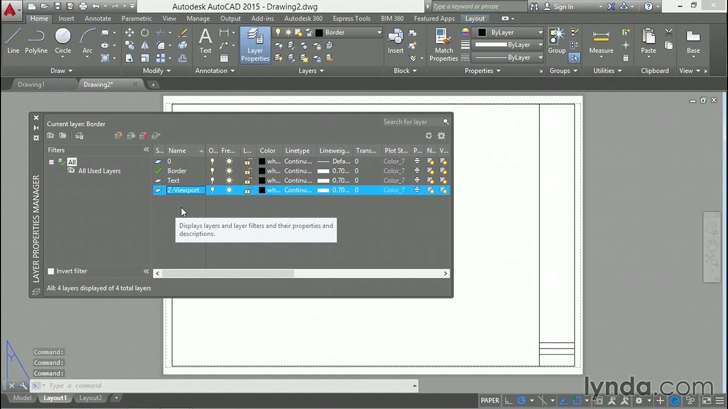Toggle lock for Z-Viewport layer
The width and height of the screenshot is (728, 409).
tap(248, 190)
